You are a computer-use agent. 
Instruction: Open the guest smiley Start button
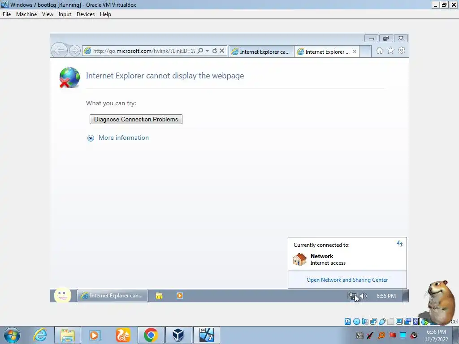[x=63, y=295]
